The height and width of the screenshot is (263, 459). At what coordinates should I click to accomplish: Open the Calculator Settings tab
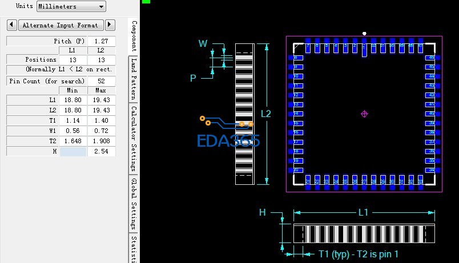(x=134, y=139)
